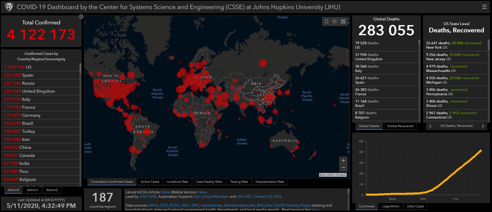This screenshot has height=212, width=492.
Task: Expand the Total Confirmed panel to fullscreen
Action: [81, 17]
